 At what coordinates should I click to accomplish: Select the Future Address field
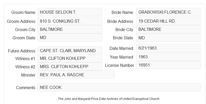coord(70,51)
